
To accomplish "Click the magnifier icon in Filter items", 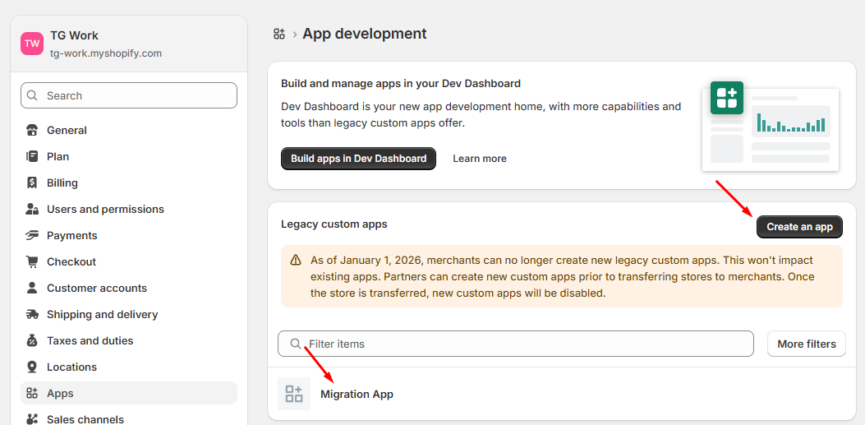I will point(296,344).
